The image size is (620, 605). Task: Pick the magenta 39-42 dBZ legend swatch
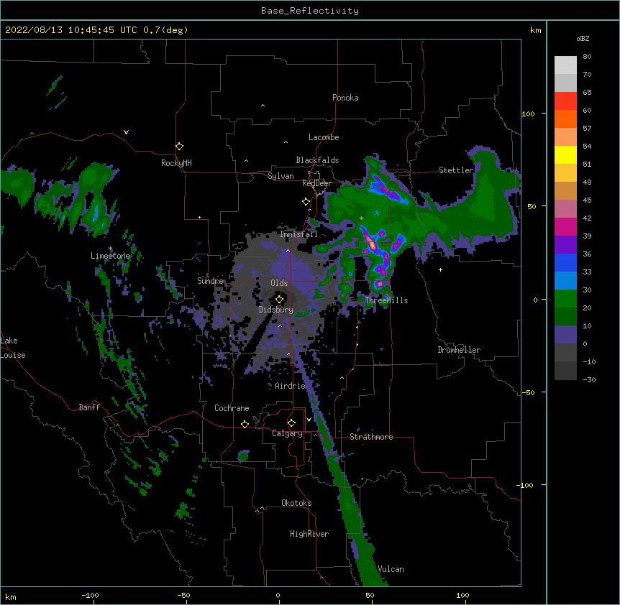point(565,226)
